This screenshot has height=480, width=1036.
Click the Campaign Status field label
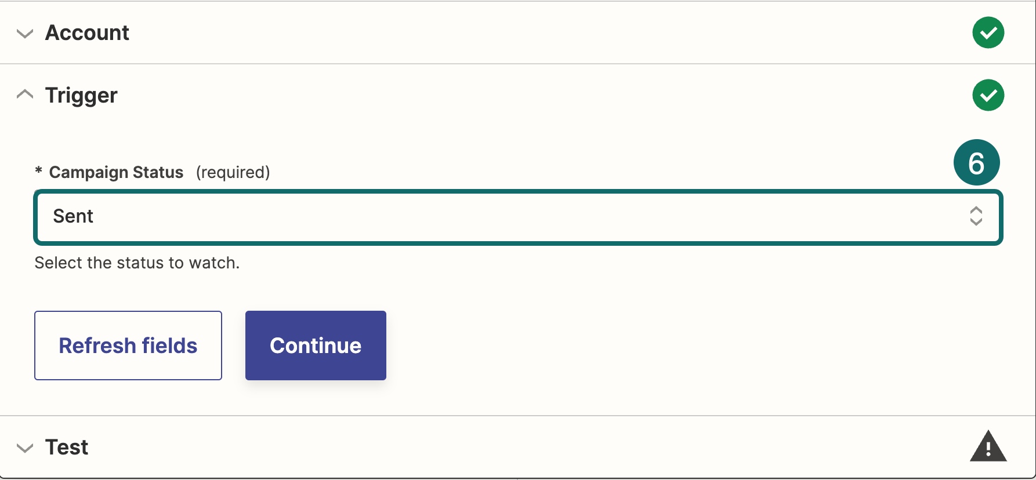pos(116,172)
